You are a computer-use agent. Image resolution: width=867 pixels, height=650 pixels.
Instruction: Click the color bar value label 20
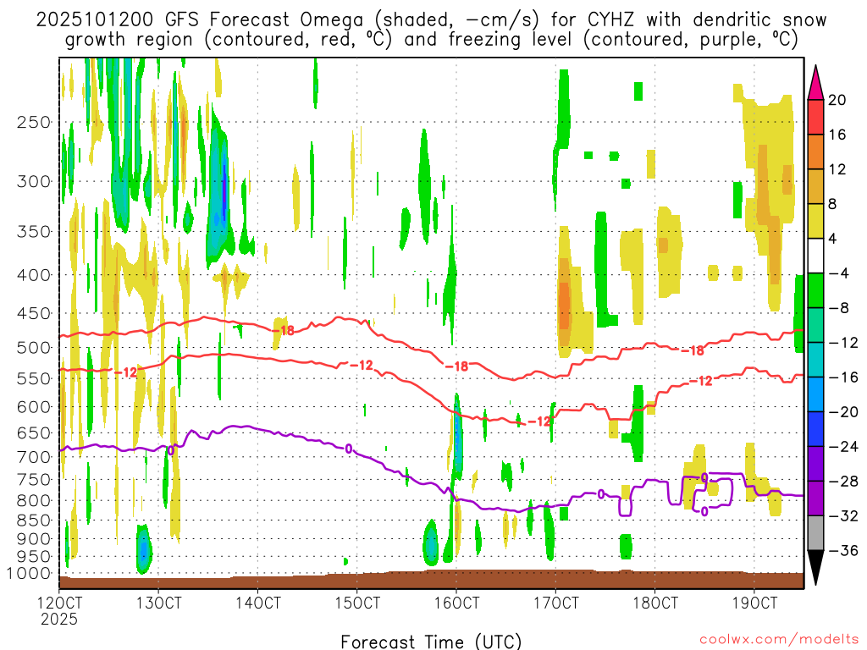(837, 100)
